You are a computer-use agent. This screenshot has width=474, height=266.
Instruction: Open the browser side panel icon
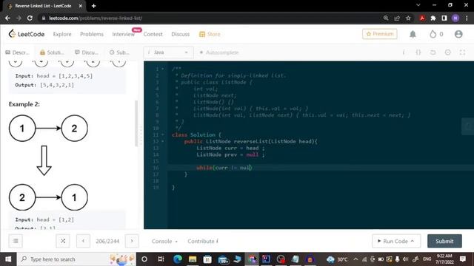pyautogui.click(x=444, y=18)
